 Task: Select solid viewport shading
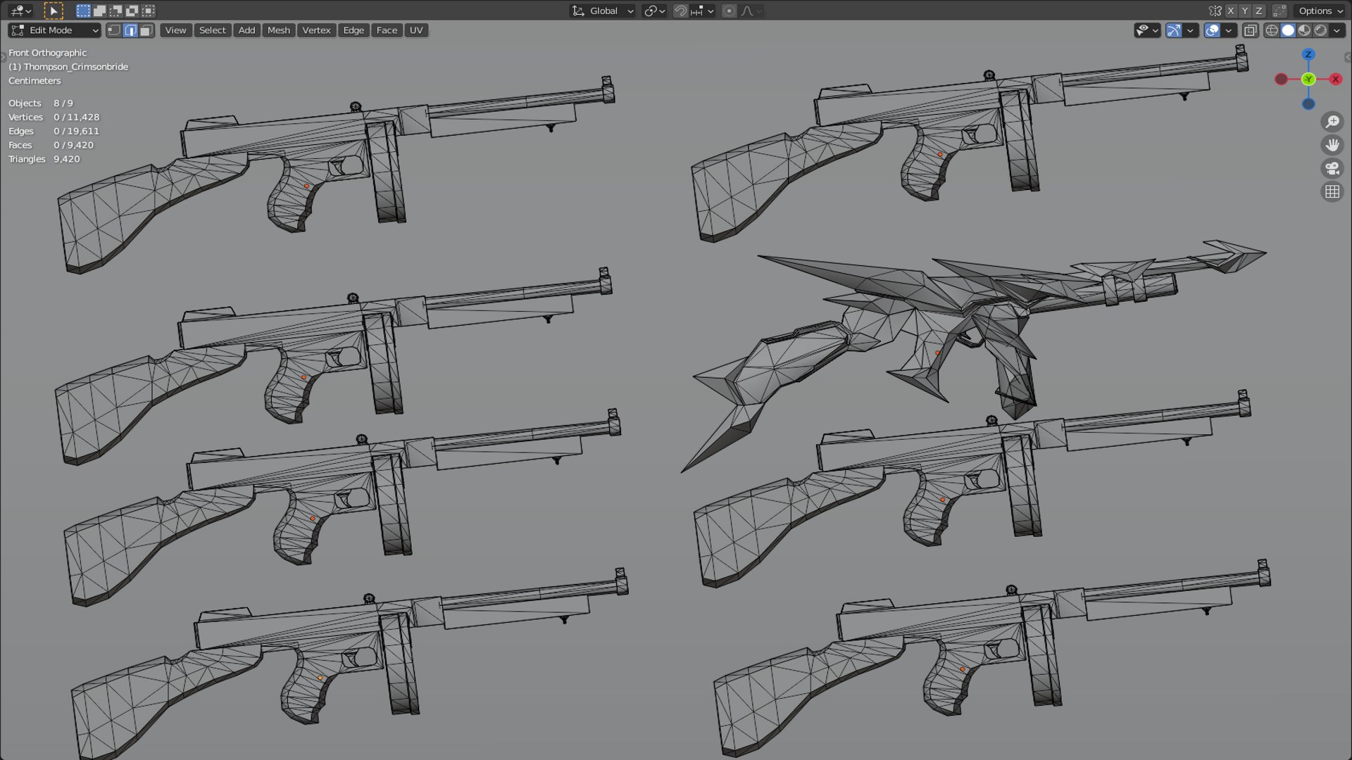coord(1288,30)
